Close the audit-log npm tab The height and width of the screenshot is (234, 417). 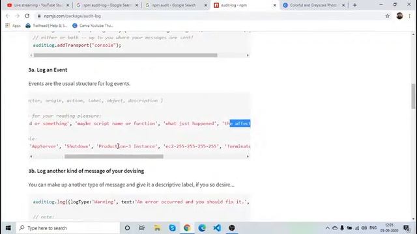[x=275, y=5]
